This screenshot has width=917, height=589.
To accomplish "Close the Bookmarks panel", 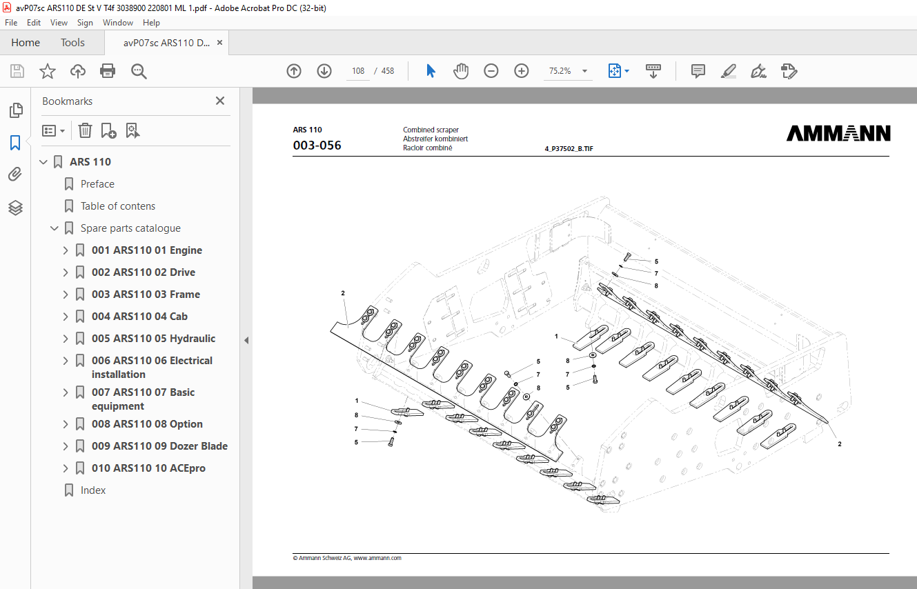I will pos(220,101).
